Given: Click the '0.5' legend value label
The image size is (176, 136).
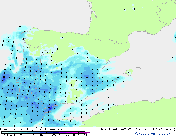Looking at the screenshot, I should point(10,135).
